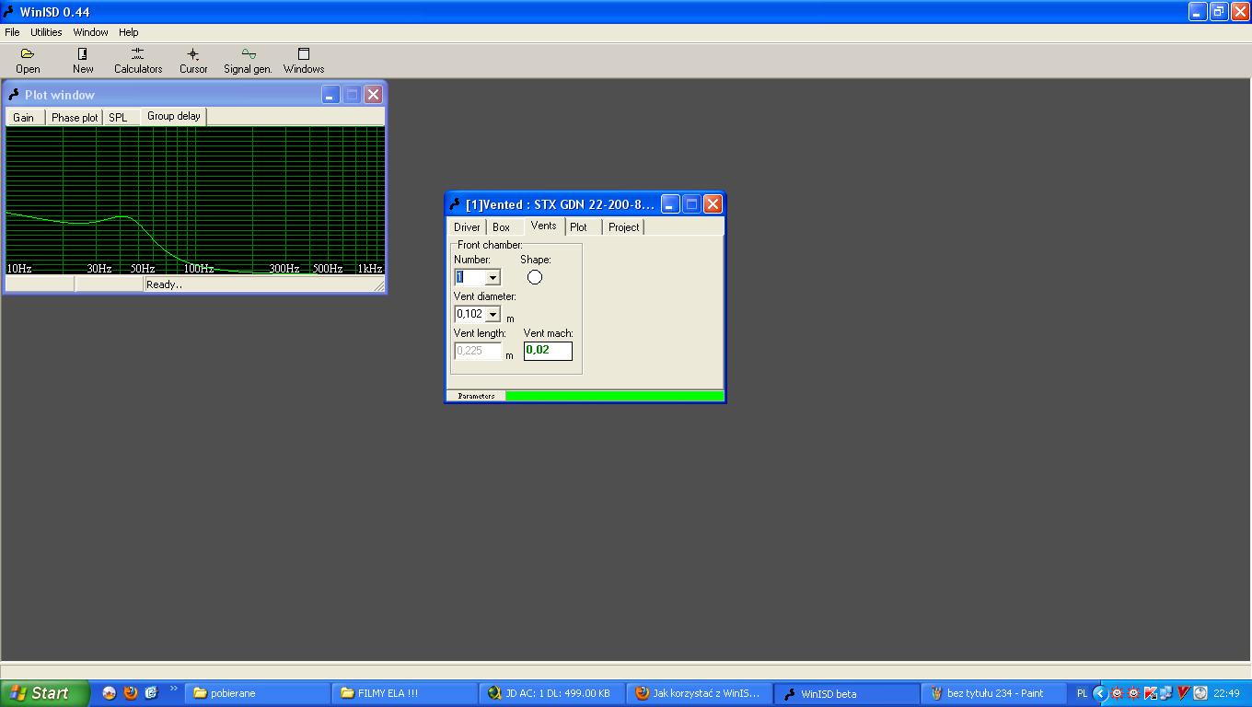Expand the Vent diameter dropdown
The height and width of the screenshot is (707, 1252).
pos(493,314)
